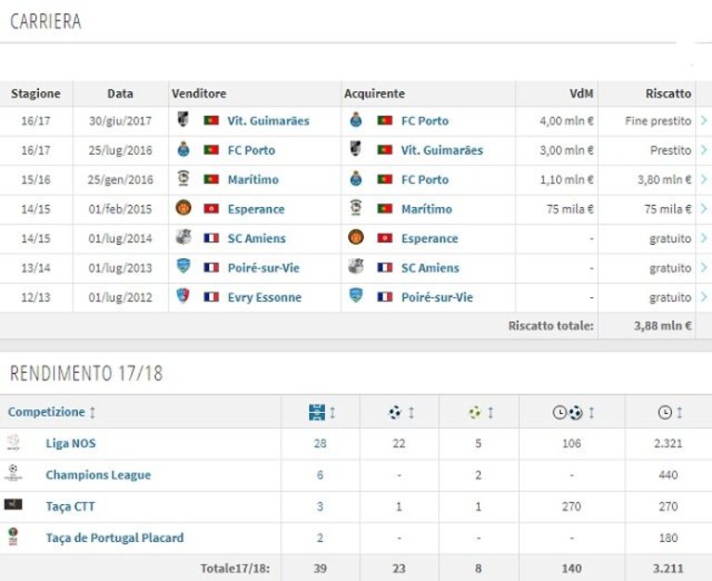This screenshot has width=712, height=581.
Task: Expand the Marítimo to FC Porto transfer arrow
Action: click(x=704, y=179)
